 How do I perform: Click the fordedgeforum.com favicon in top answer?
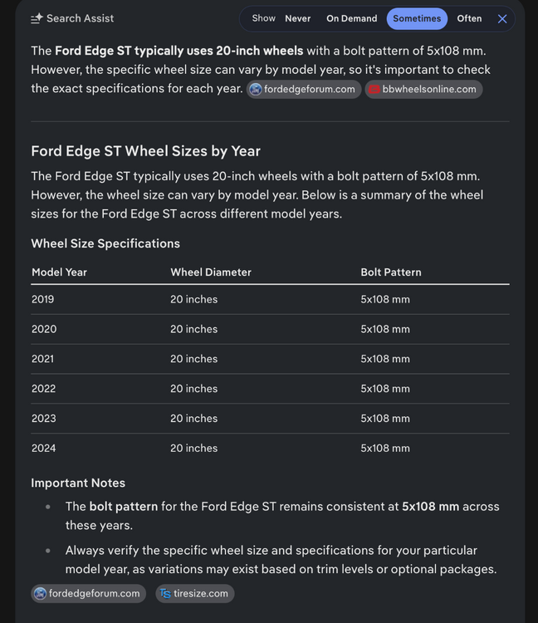tap(256, 90)
